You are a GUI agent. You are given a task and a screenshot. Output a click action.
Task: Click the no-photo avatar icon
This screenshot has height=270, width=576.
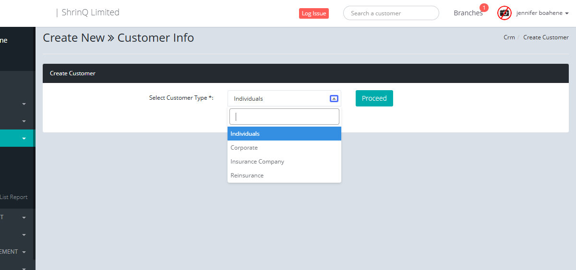(x=504, y=13)
